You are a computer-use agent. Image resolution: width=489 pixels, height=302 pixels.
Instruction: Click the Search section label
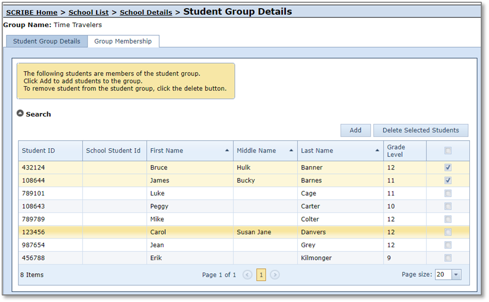click(39, 114)
